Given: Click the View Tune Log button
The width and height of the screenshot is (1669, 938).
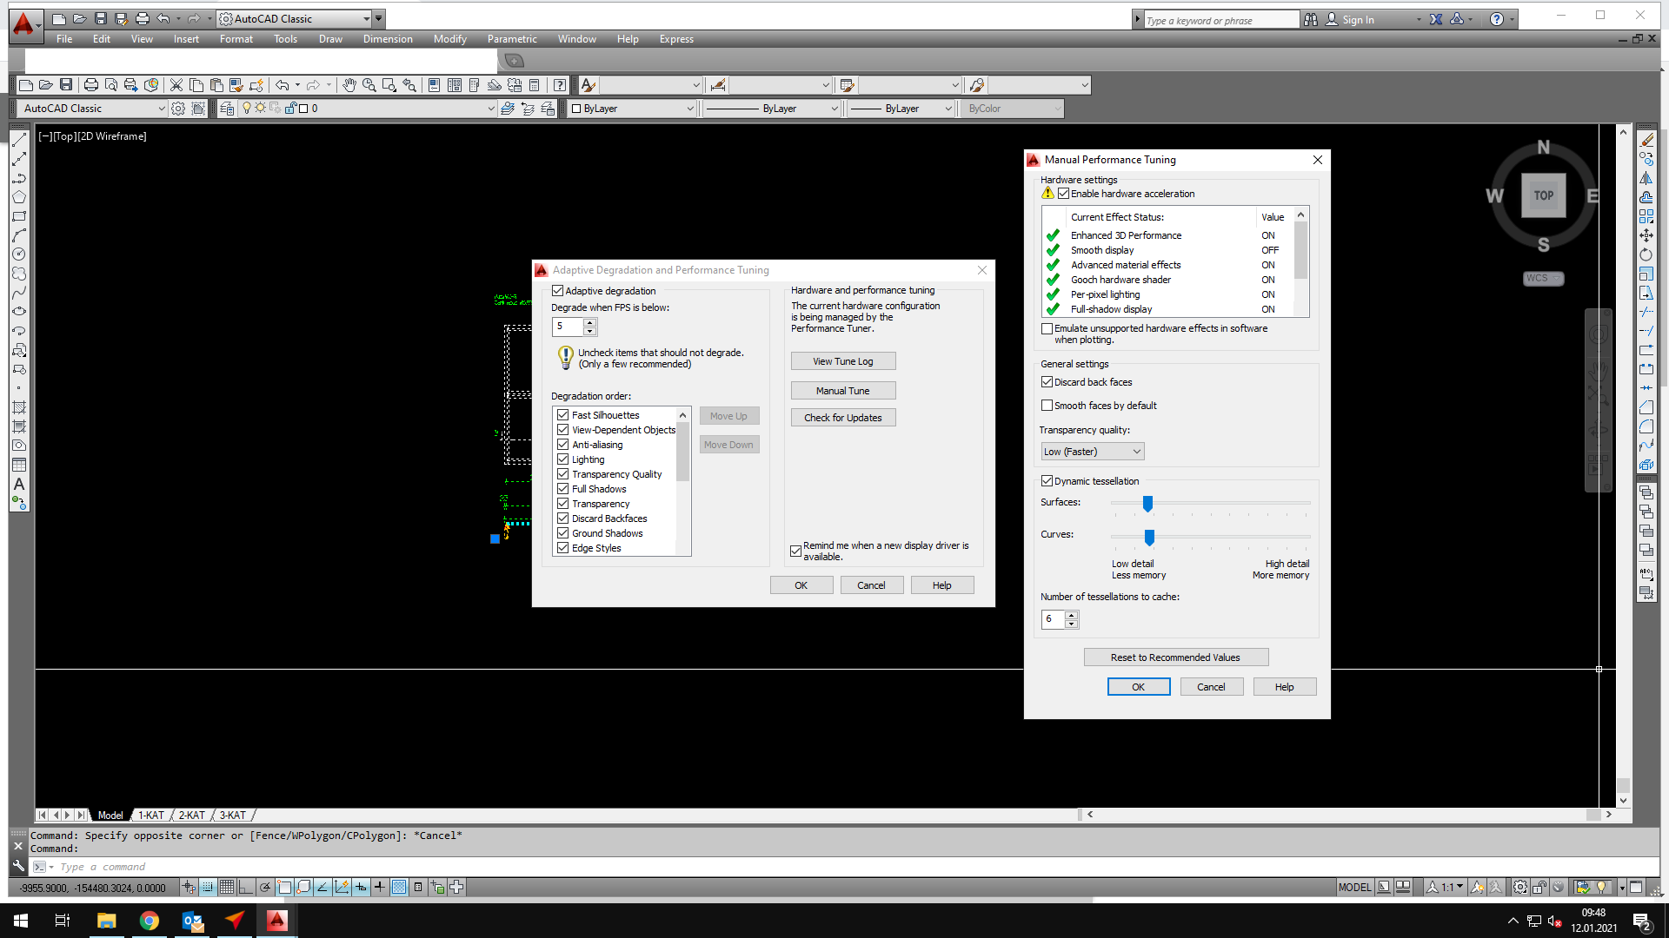Looking at the screenshot, I should 842,361.
